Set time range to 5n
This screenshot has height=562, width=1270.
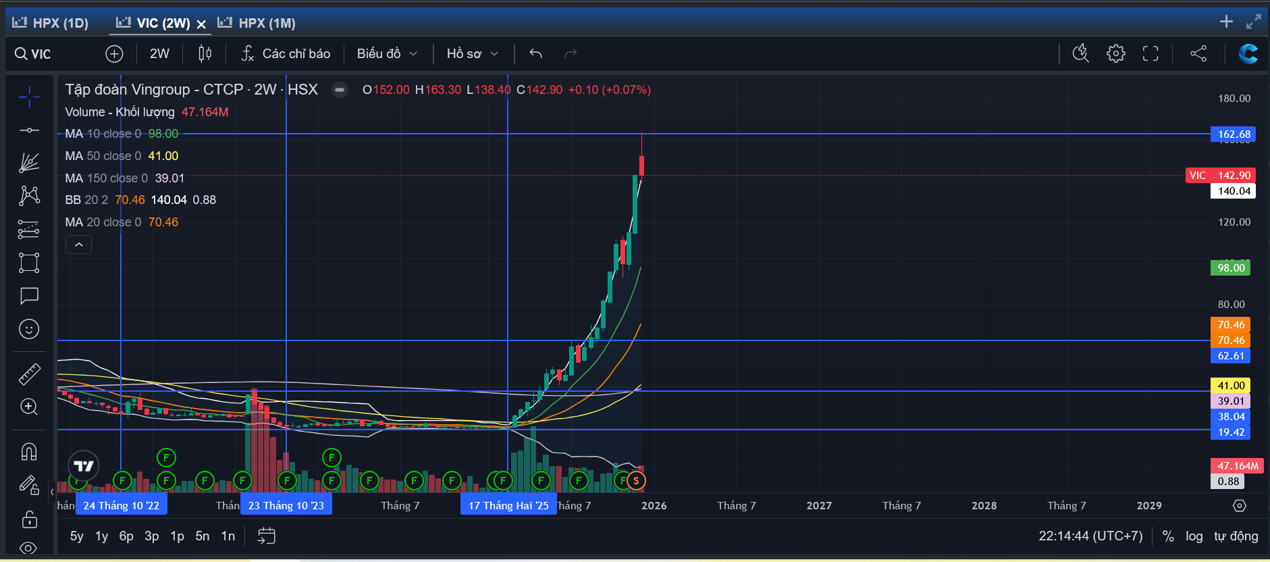click(203, 536)
